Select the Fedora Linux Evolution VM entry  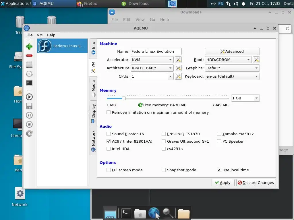62,46
